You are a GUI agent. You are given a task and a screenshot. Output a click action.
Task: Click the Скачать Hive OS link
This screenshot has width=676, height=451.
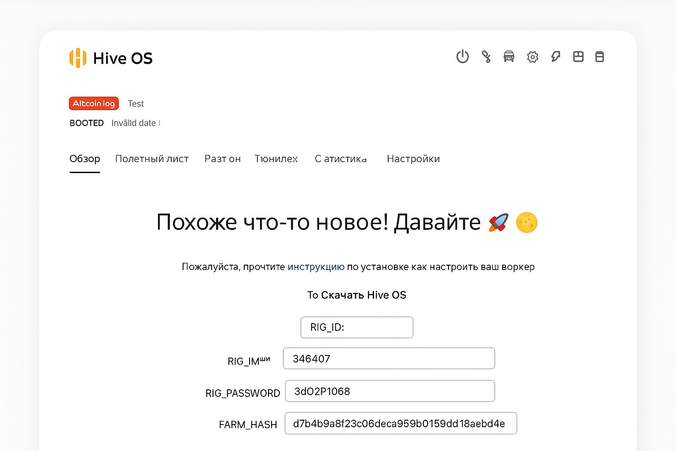point(364,295)
